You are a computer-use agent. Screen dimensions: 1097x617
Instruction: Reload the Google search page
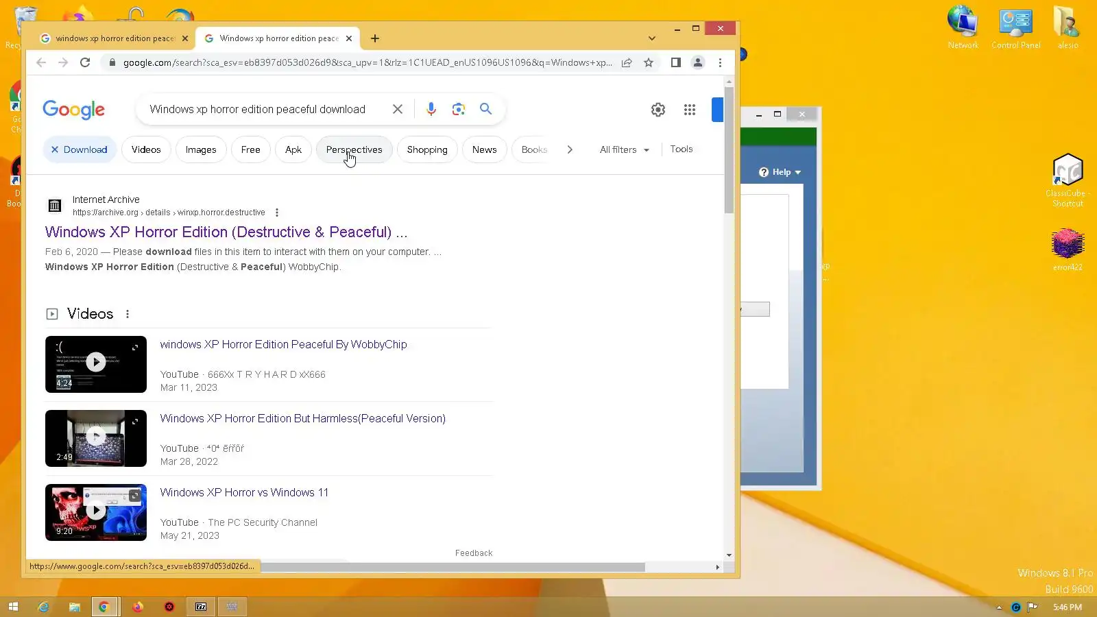pos(85,62)
